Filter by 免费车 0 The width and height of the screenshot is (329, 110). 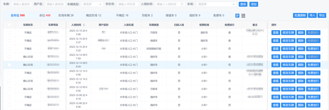click(x=218, y=16)
